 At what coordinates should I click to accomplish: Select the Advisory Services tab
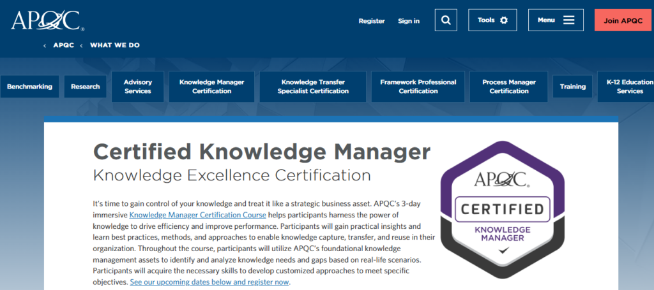(138, 87)
